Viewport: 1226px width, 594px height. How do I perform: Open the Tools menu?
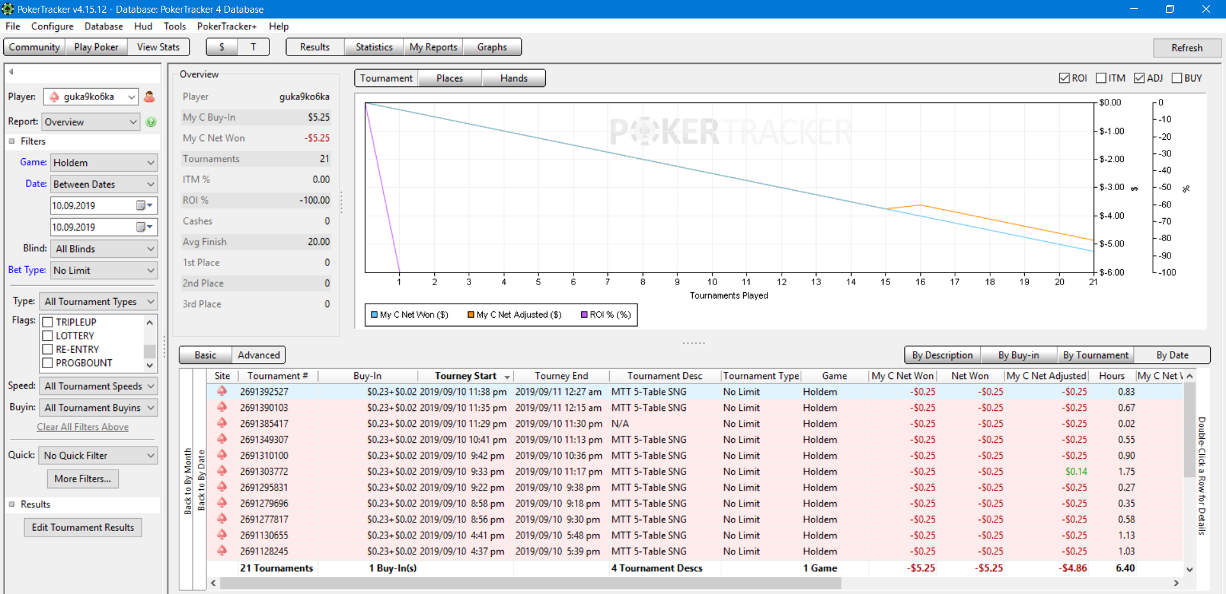tap(174, 26)
